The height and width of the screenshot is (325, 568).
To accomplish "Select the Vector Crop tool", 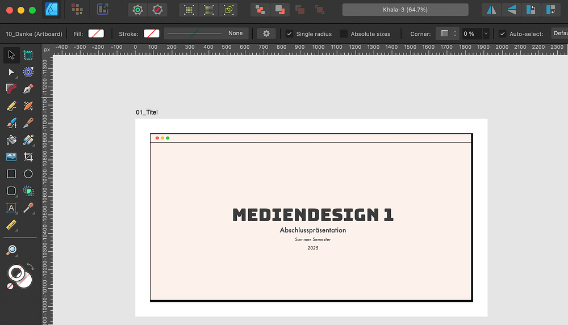I will coord(28,157).
